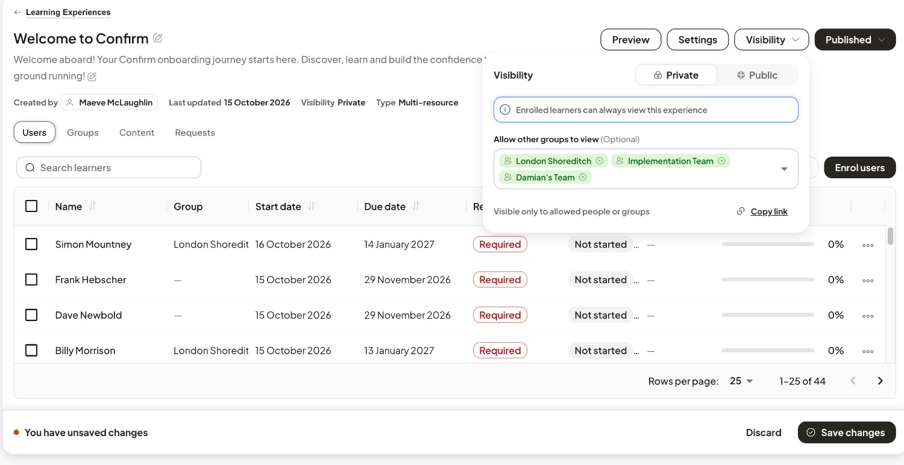Open the Content tab
The width and height of the screenshot is (904, 465).
click(137, 133)
